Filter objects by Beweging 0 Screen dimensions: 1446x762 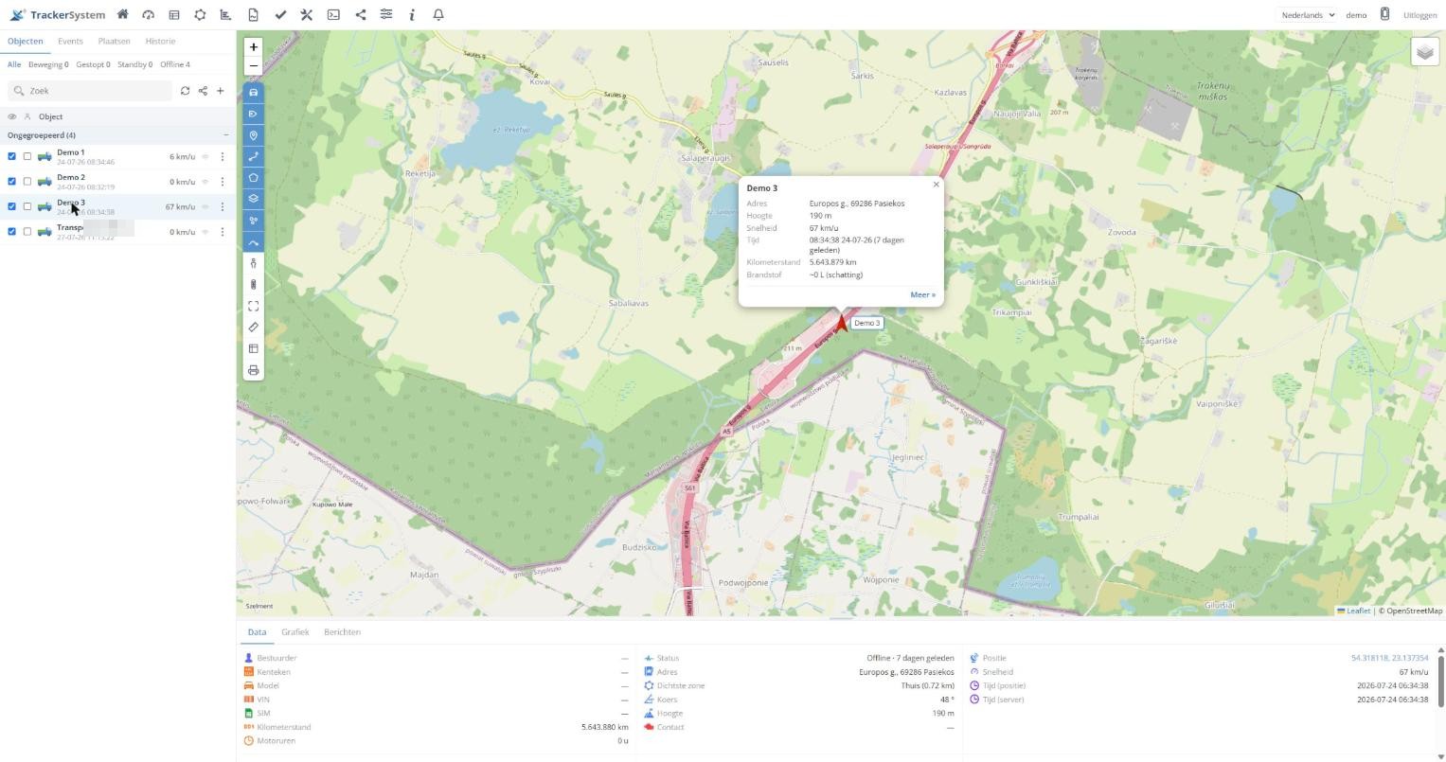pyautogui.click(x=48, y=64)
